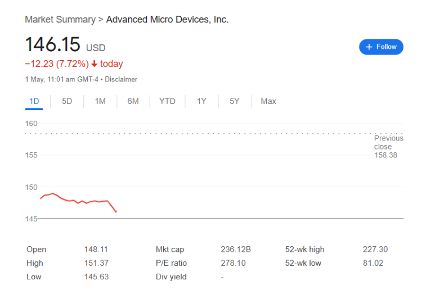
Task: Show the 6M price history
Action: pyautogui.click(x=133, y=101)
